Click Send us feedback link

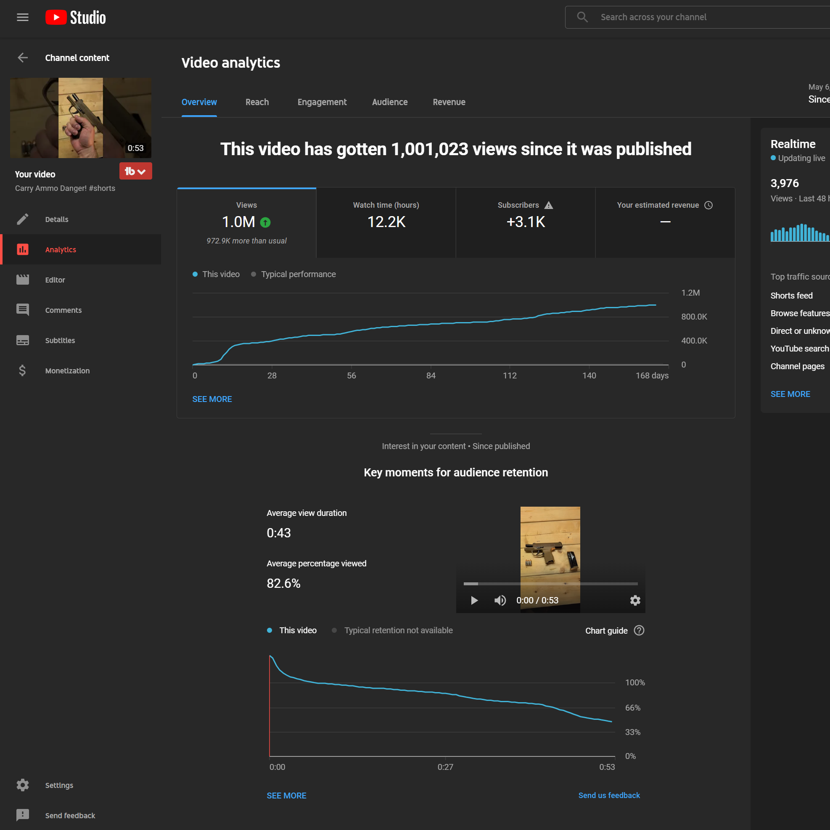pos(609,795)
